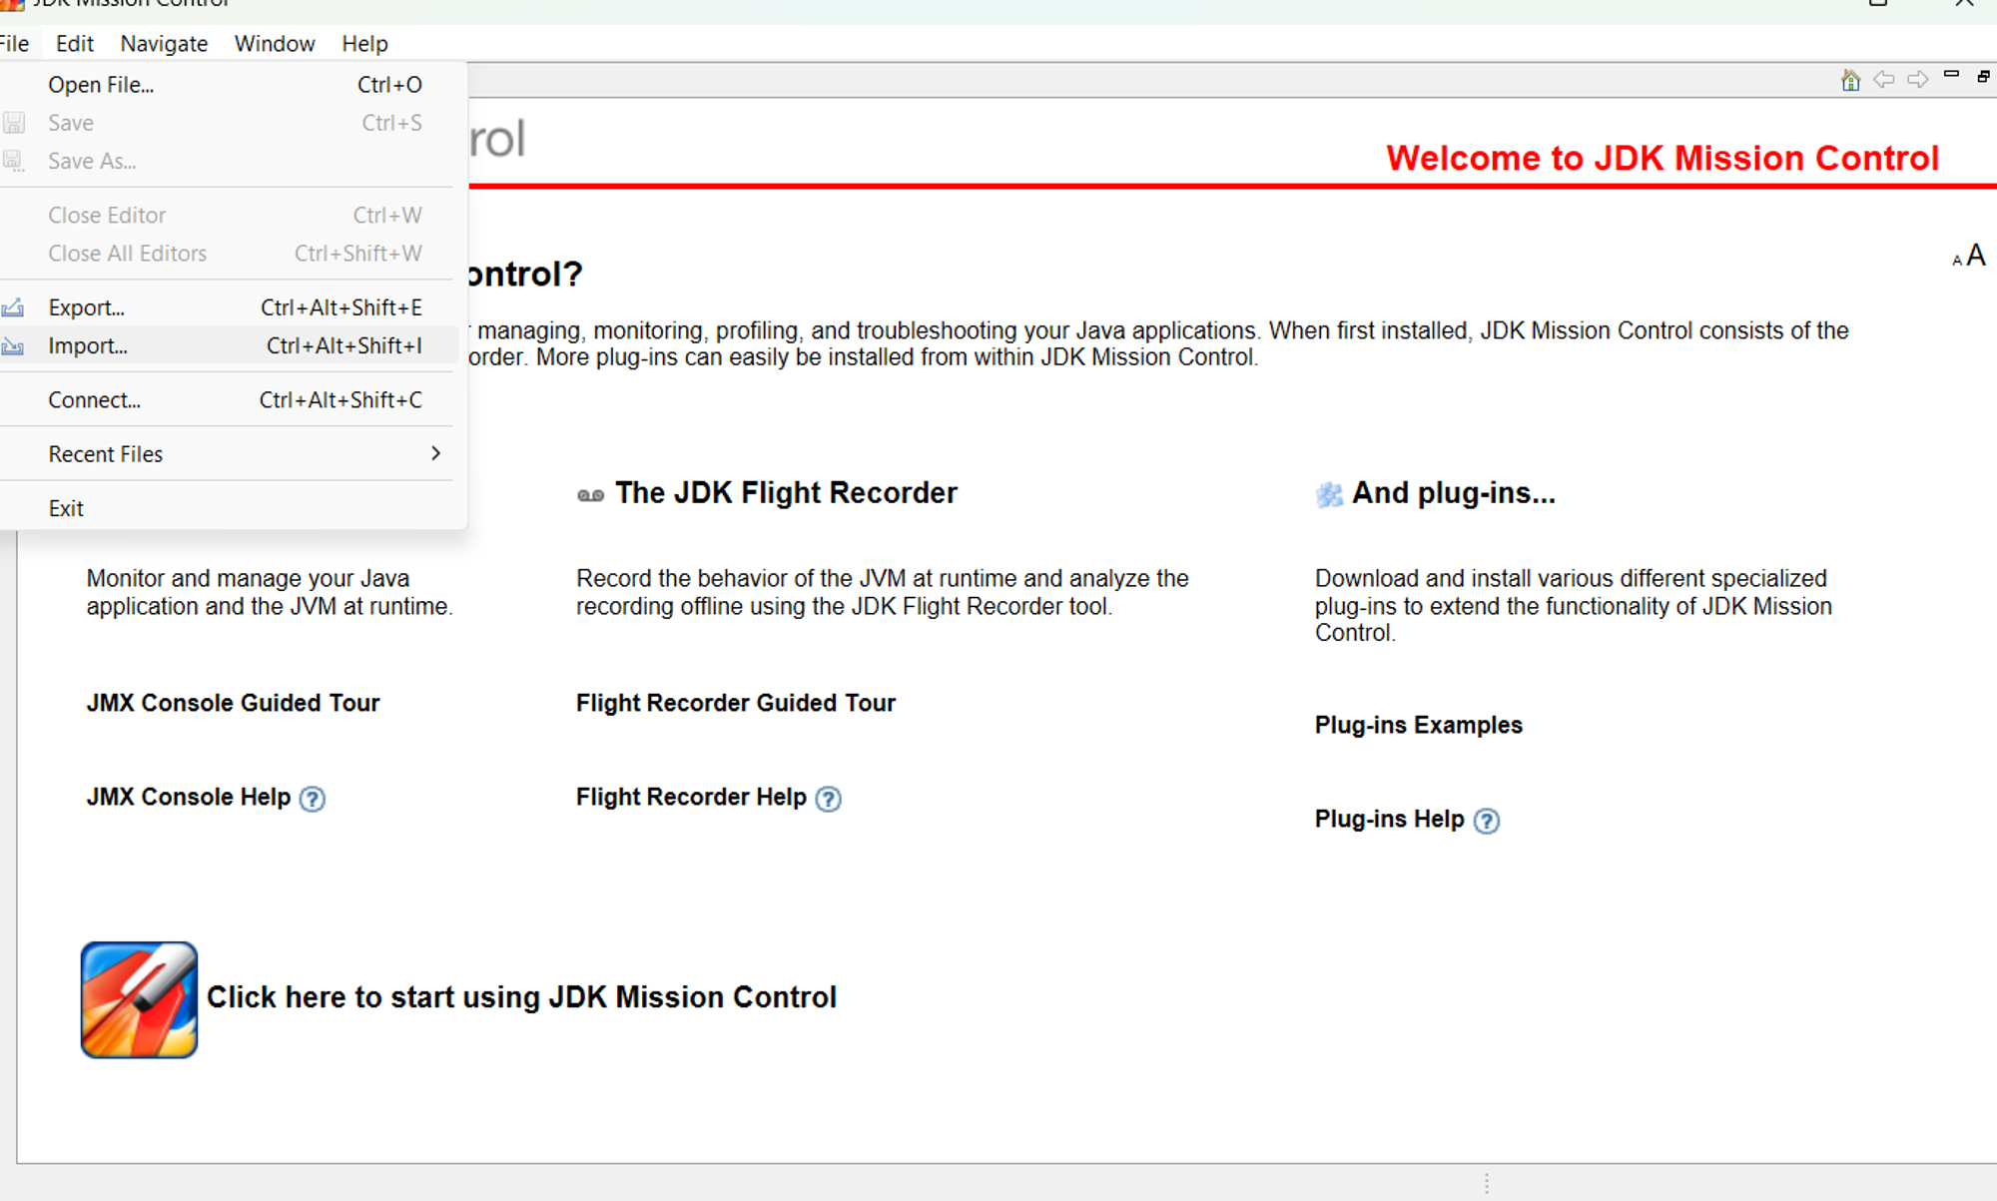
Task: Click the And plug-ins... heading
Action: tap(1454, 493)
